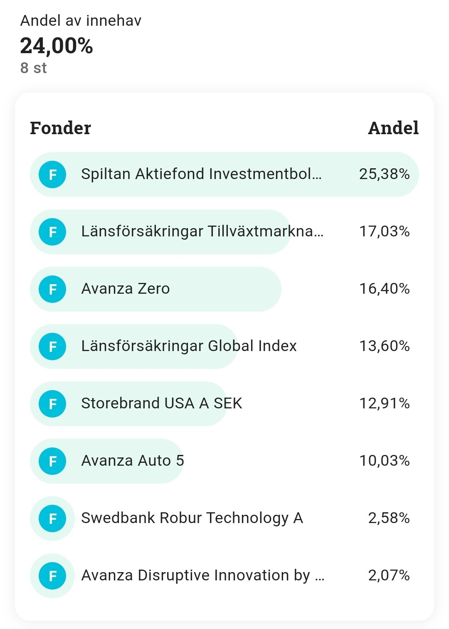Select the Avanza Zero fund name

tap(126, 288)
